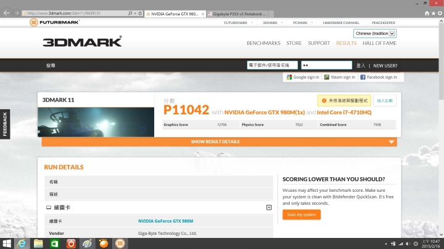
Task: Expand the FUTUREMARK top menu dropdown
Action: click(x=252, y=23)
